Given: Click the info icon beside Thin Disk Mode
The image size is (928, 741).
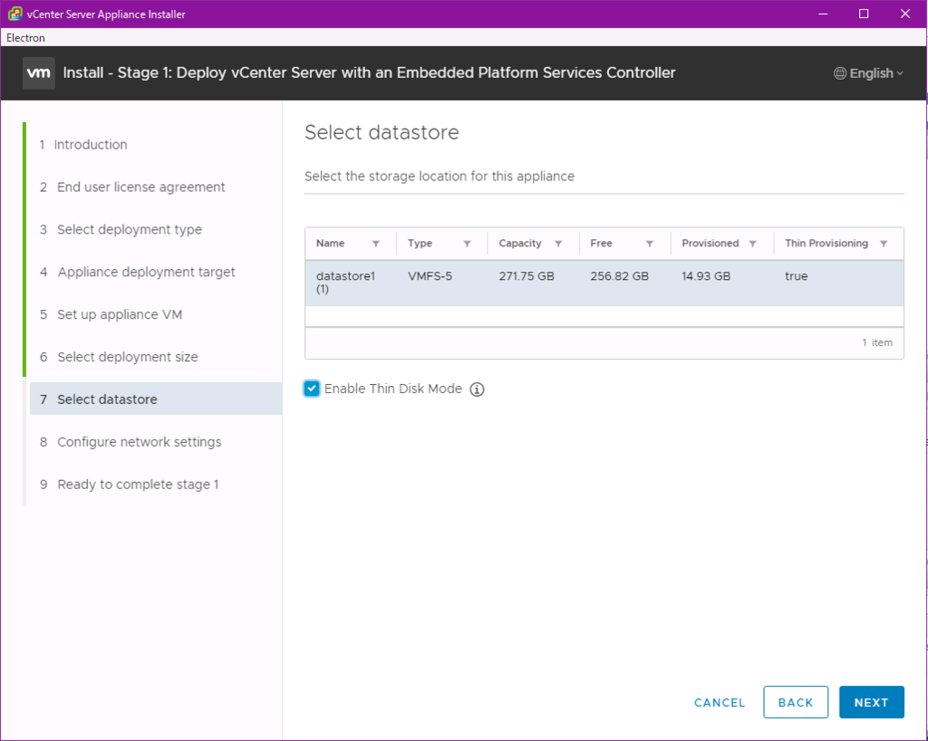Looking at the screenshot, I should coord(477,390).
